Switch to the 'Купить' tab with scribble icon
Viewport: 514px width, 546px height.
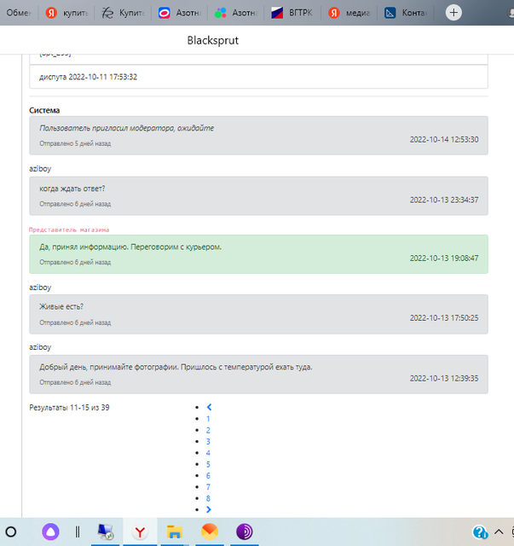coord(123,13)
